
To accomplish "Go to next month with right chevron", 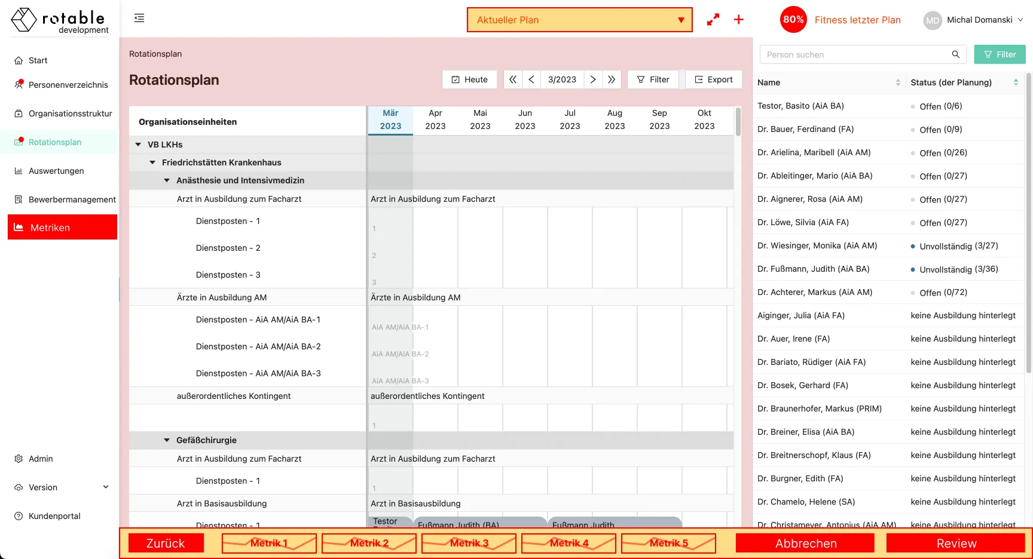I will click(592, 79).
